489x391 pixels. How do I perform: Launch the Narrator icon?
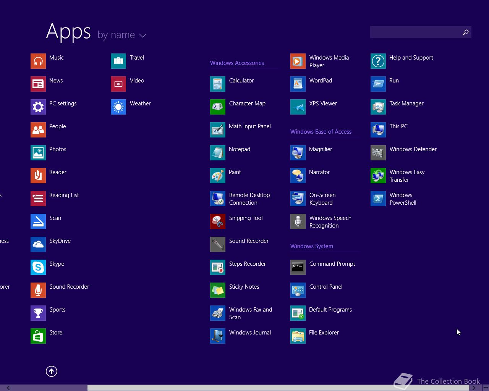pos(298,176)
